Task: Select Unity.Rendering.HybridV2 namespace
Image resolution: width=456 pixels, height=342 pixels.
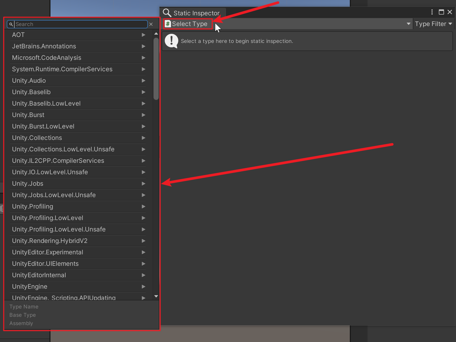Action: 78,241
